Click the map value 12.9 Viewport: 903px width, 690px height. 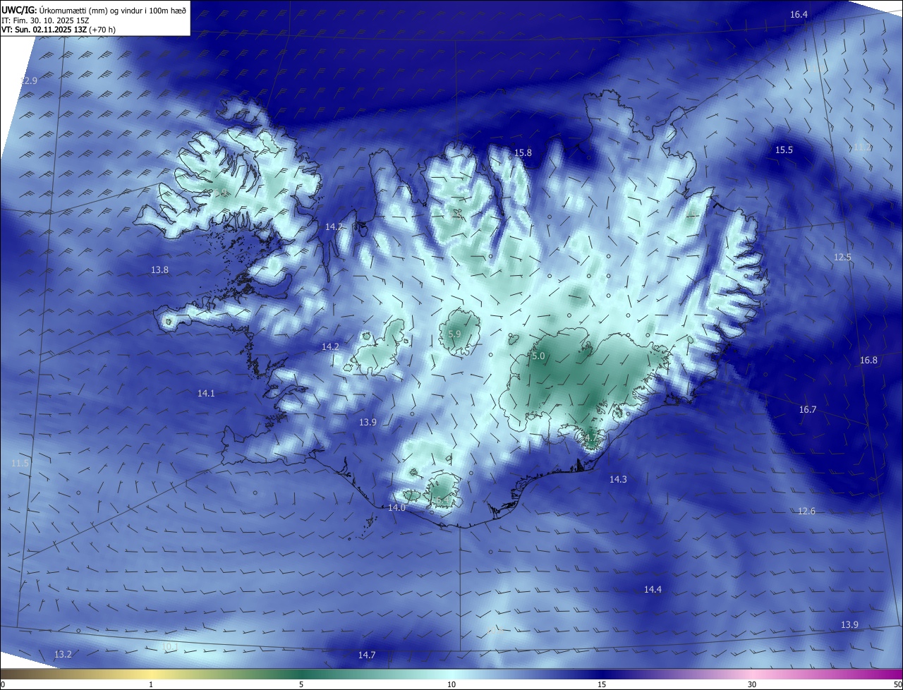coord(28,81)
